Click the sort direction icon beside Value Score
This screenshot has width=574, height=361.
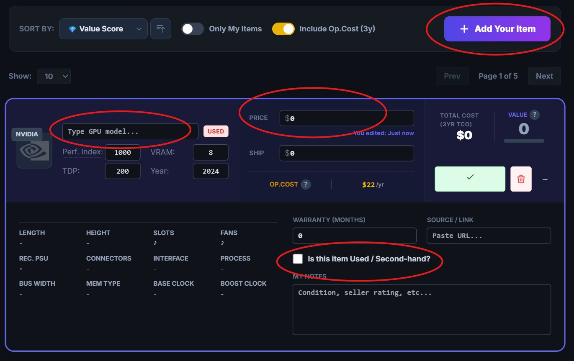(x=161, y=28)
